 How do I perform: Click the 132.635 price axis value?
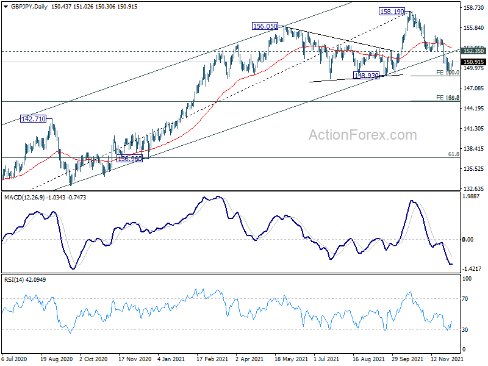(x=474, y=189)
